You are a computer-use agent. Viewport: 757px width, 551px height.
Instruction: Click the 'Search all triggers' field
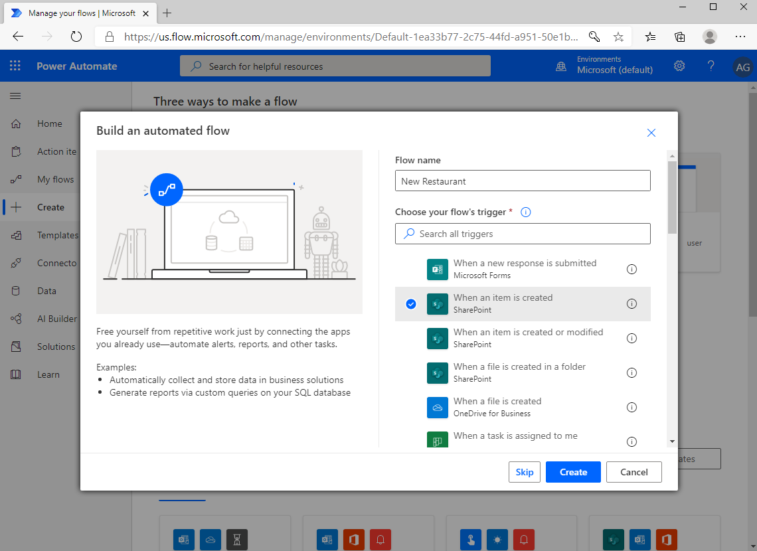click(x=523, y=234)
